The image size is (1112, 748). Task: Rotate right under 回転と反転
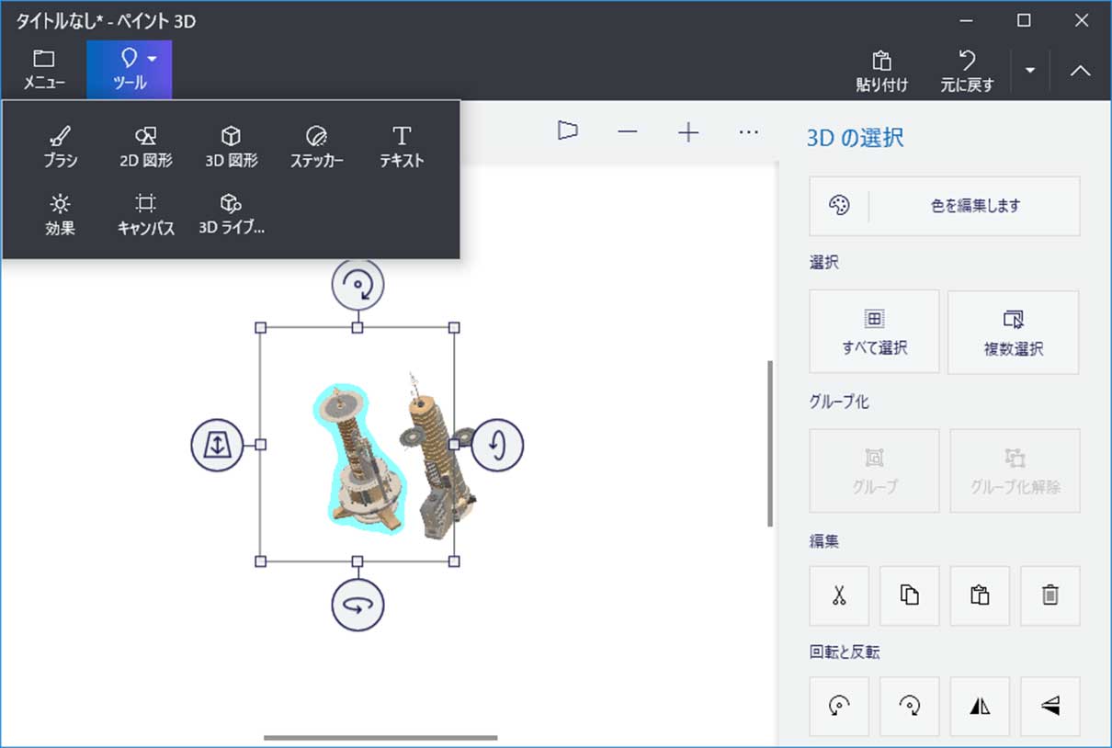pyautogui.click(x=910, y=707)
